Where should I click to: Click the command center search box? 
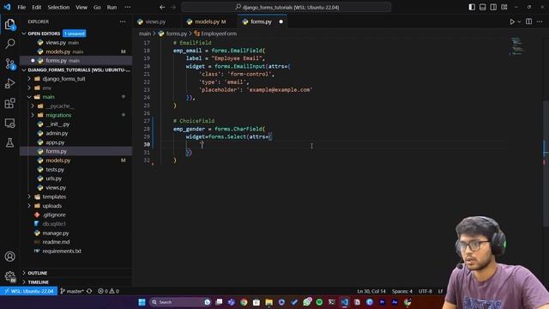click(x=286, y=8)
